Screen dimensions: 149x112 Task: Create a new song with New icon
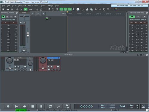point(3,9)
